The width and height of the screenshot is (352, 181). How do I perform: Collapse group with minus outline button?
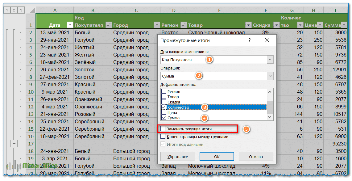click(14, 144)
